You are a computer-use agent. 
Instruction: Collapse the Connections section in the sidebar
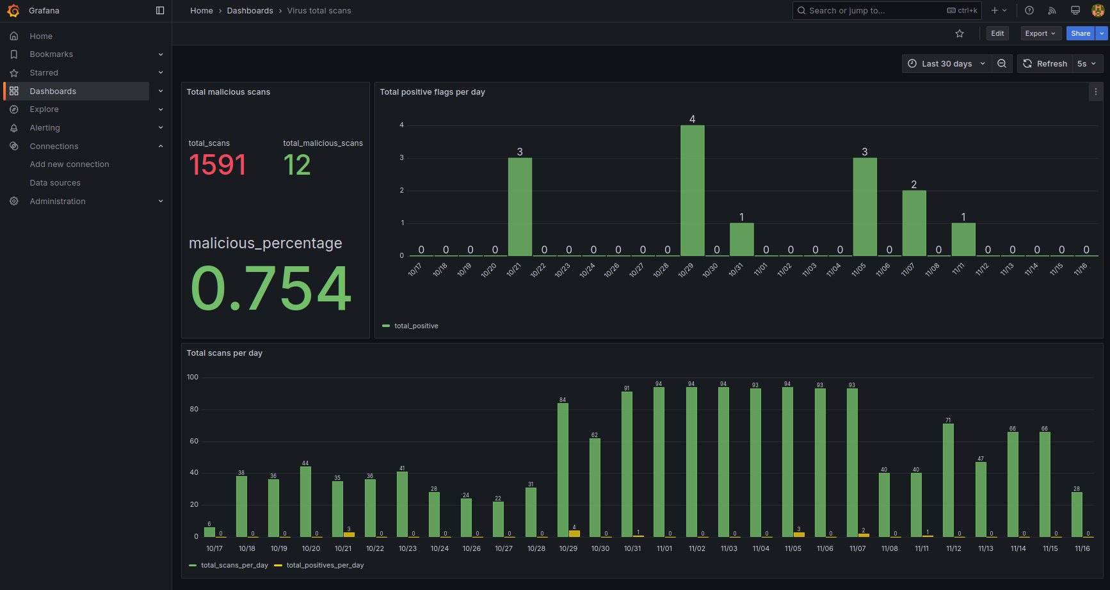coord(161,146)
